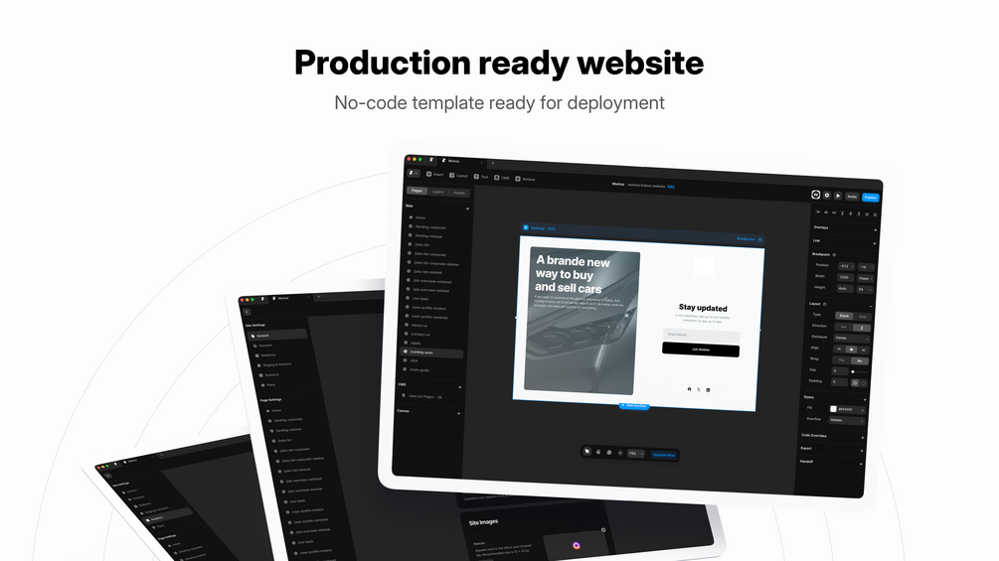The width and height of the screenshot is (999, 561).
Task: Open the Insert tool in the front editor toolbar
Action: click(434, 175)
